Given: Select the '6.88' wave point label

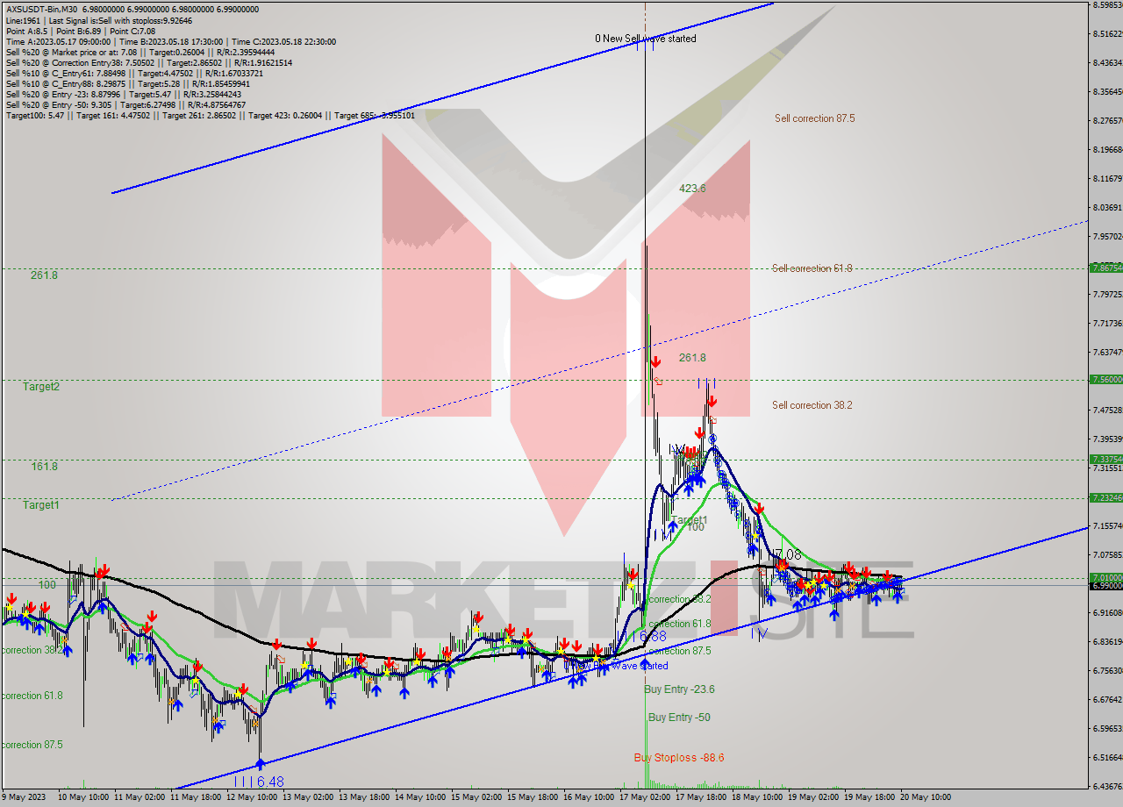Looking at the screenshot, I should (x=653, y=636).
